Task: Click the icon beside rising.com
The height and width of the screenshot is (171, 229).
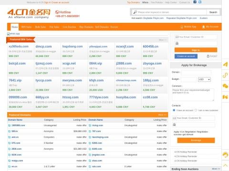Action: [x=90, y=125]
